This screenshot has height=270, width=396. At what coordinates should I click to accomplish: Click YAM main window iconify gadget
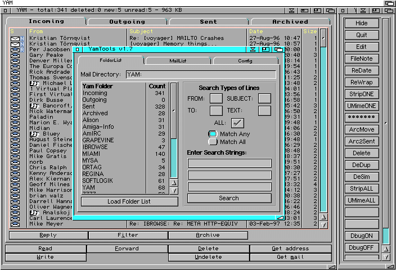pos(291,11)
